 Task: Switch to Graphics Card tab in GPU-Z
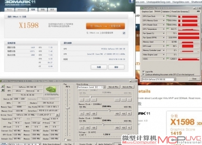coord(147,12)
